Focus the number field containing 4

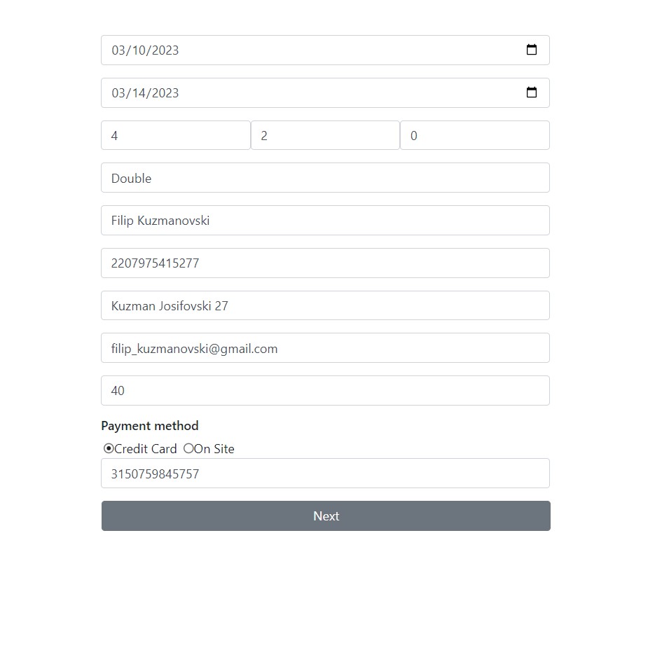[175, 135]
